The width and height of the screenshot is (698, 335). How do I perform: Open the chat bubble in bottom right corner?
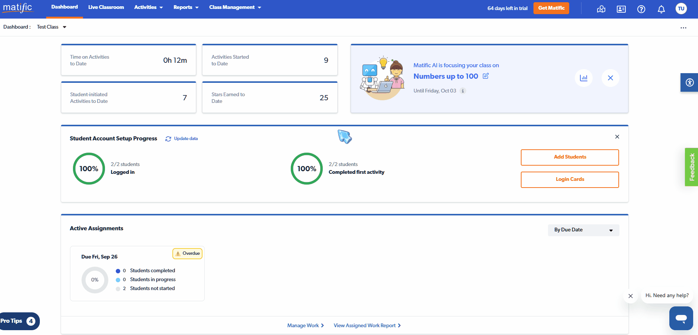pyautogui.click(x=681, y=318)
